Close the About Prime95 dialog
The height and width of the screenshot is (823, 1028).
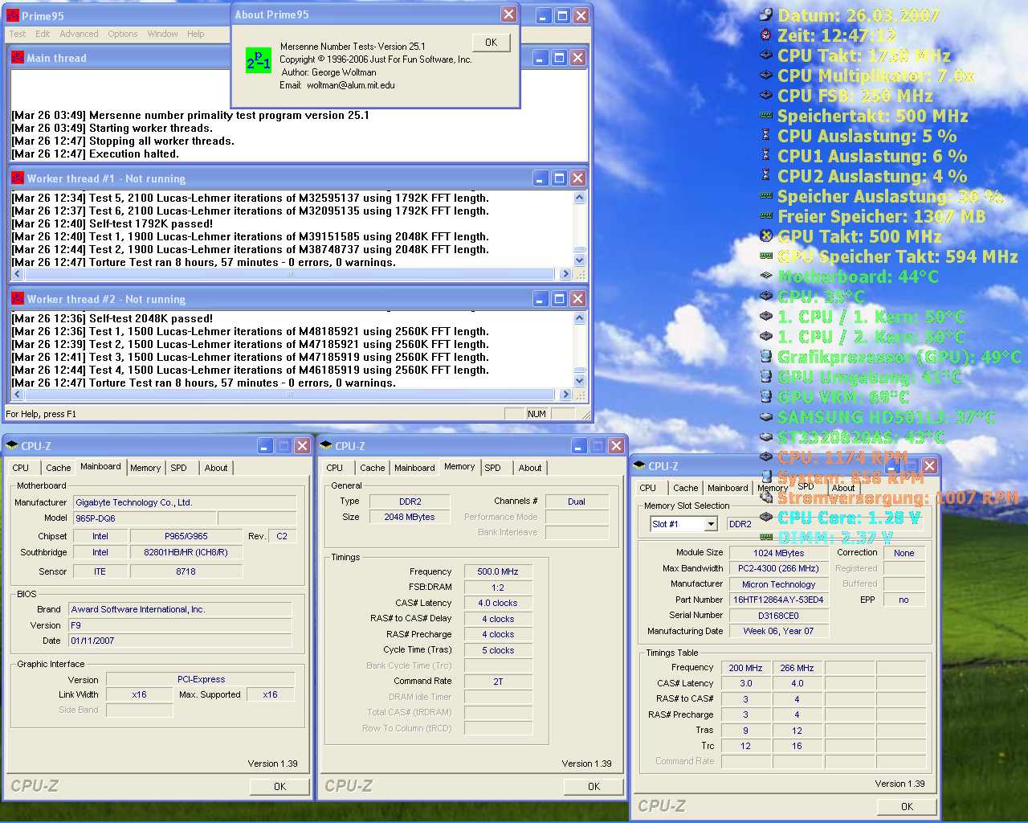click(x=508, y=14)
